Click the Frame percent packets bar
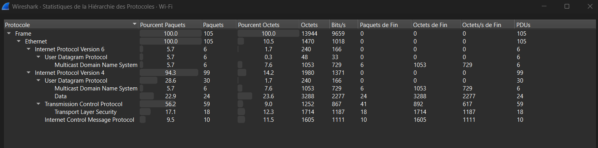This screenshot has height=148, width=598. (170, 34)
